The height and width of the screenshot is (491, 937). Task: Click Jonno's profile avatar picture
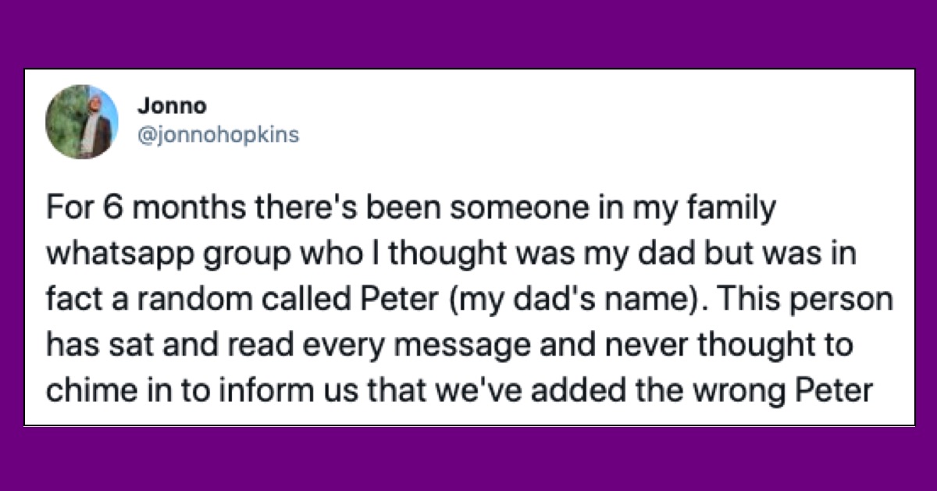pos(80,121)
